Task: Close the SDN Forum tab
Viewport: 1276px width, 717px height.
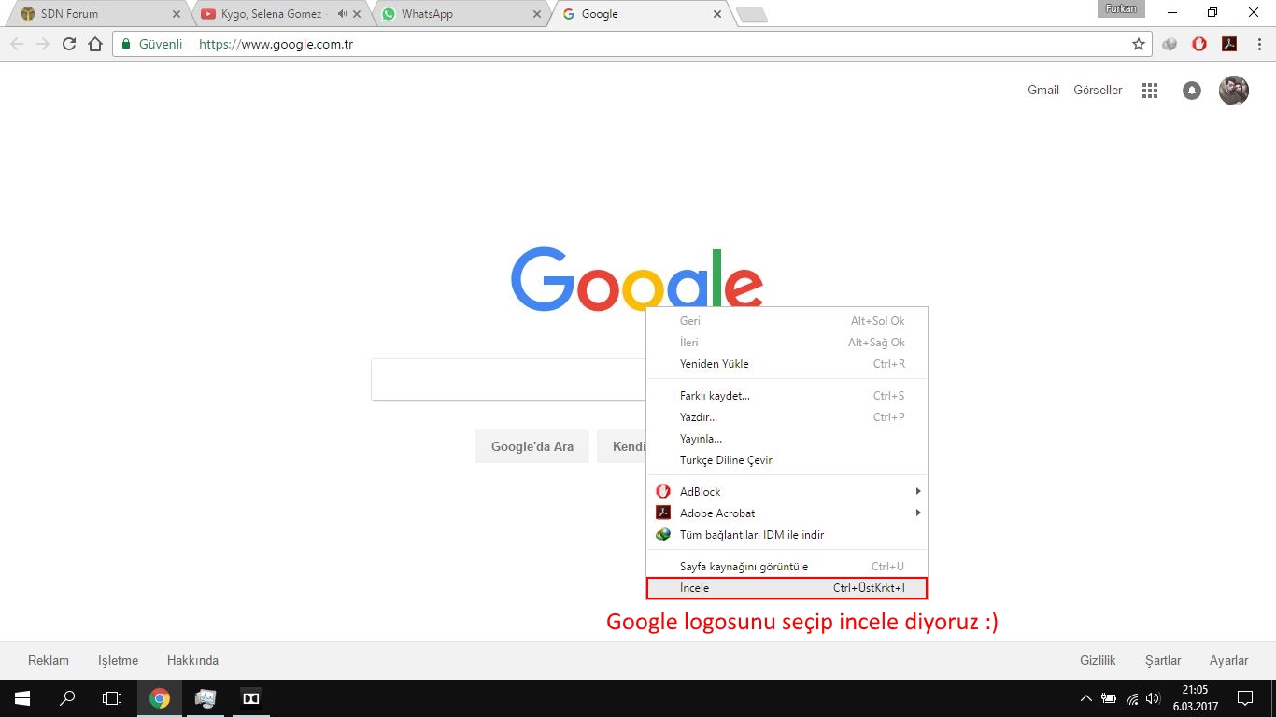Action: point(177,14)
